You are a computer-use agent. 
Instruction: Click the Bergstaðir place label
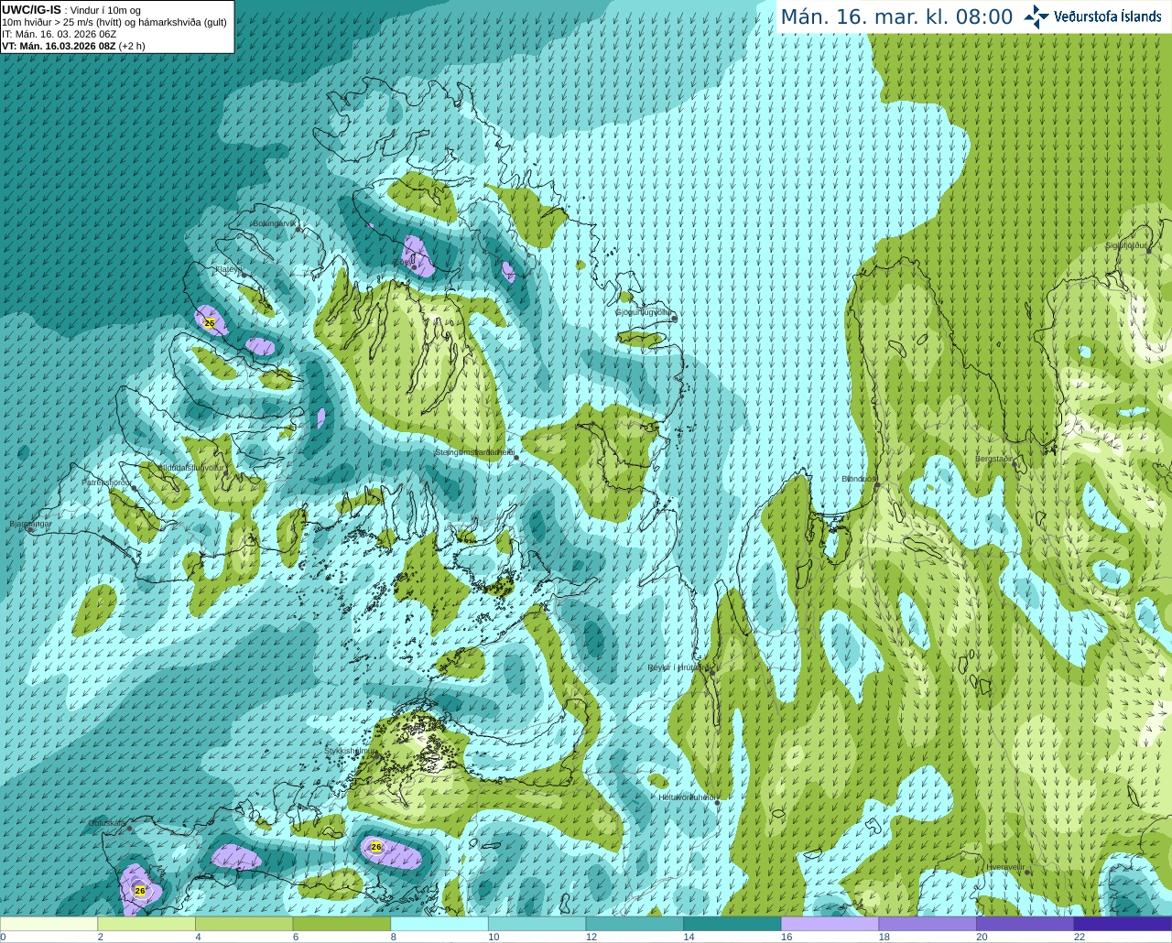click(995, 459)
